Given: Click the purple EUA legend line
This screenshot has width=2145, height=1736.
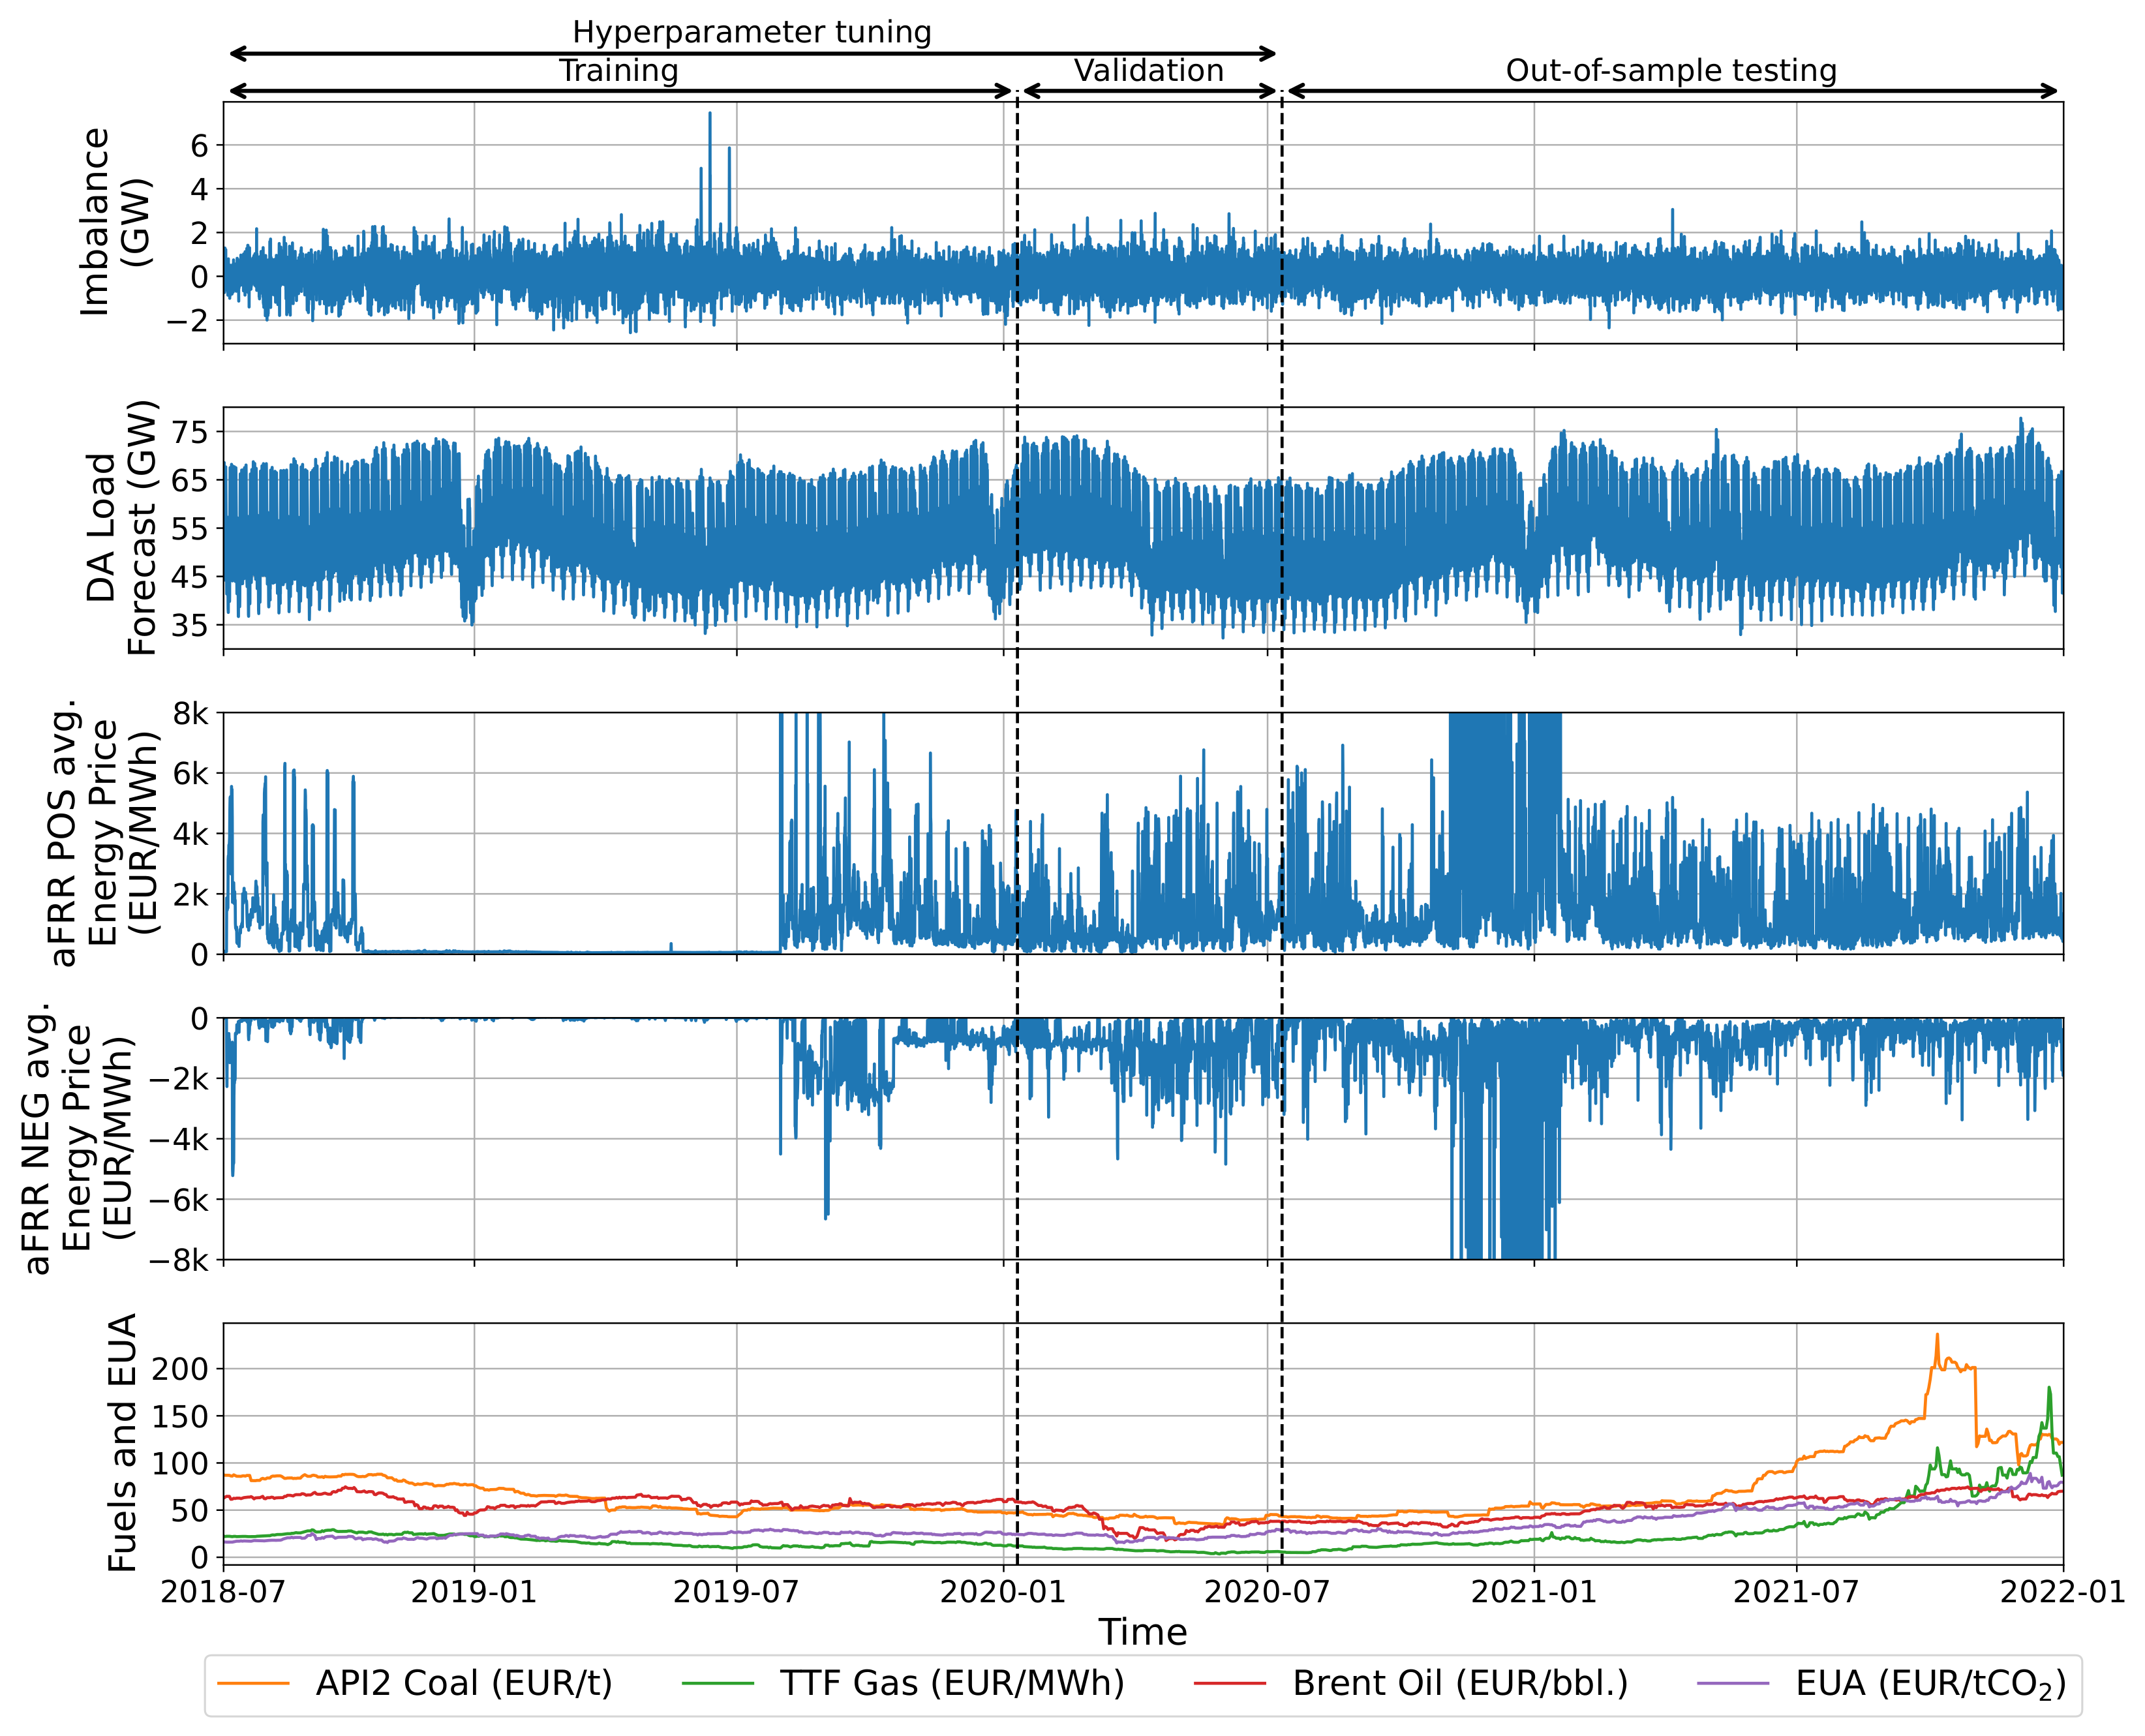Looking at the screenshot, I should [x=1733, y=1684].
